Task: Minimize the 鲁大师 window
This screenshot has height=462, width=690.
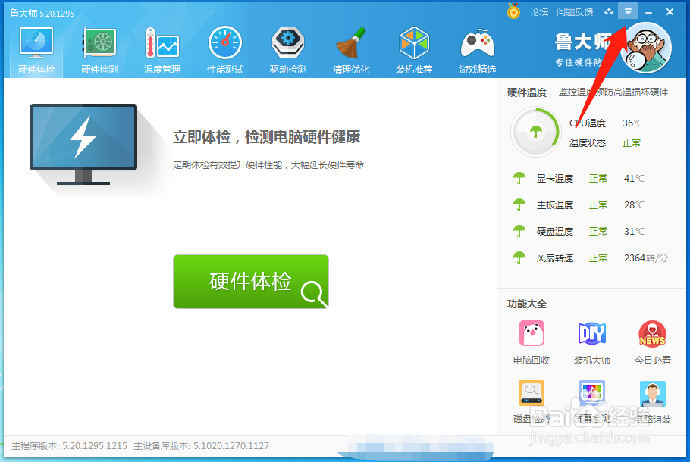Action: coord(648,12)
